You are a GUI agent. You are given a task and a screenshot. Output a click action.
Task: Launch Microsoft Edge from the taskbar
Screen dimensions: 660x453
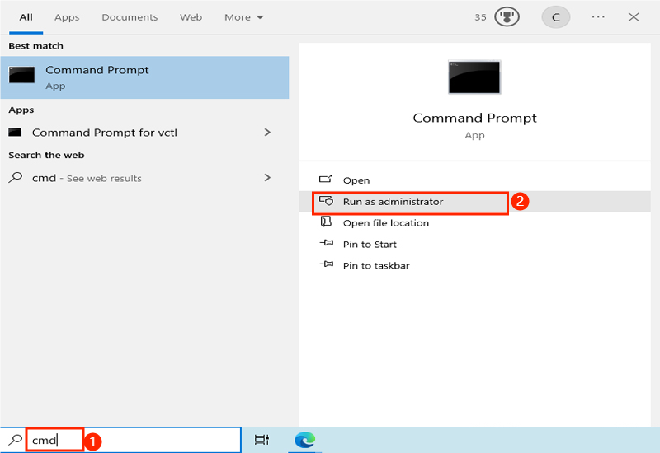coord(305,440)
